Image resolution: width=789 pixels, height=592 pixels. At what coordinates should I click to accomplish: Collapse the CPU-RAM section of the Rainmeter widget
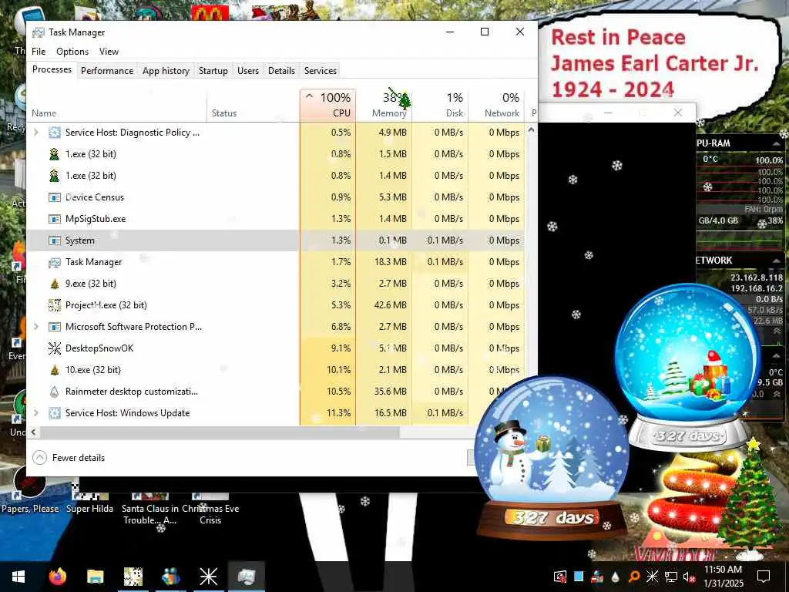point(777,144)
